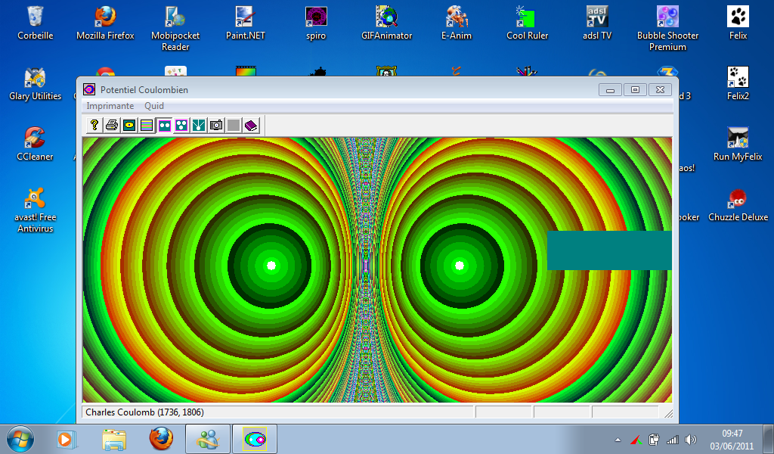
Task: Click the branching lines toolbar icon
Action: click(199, 126)
